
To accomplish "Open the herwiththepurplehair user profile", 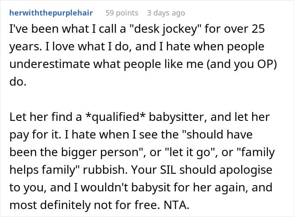I will pyautogui.click(x=52, y=13).
